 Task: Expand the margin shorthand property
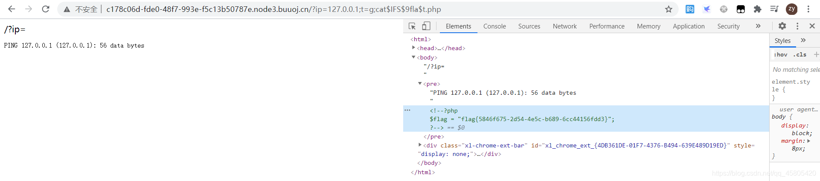click(808, 141)
